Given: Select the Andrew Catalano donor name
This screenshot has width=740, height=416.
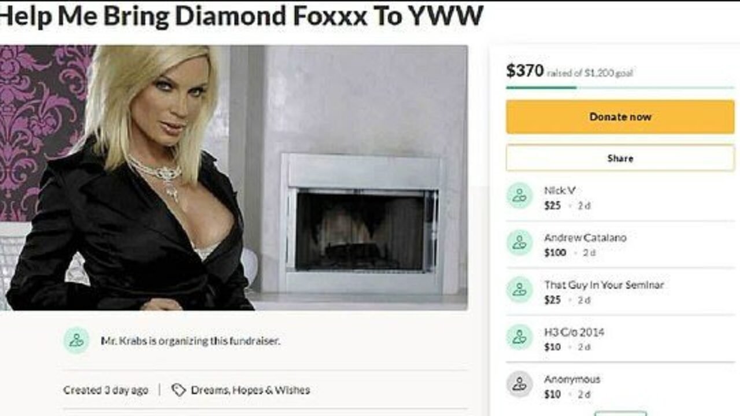Looking at the screenshot, I should pos(585,237).
